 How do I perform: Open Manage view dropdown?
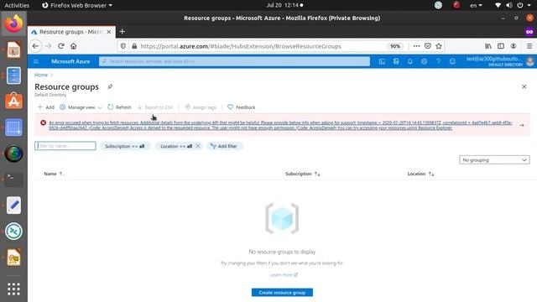(x=81, y=107)
